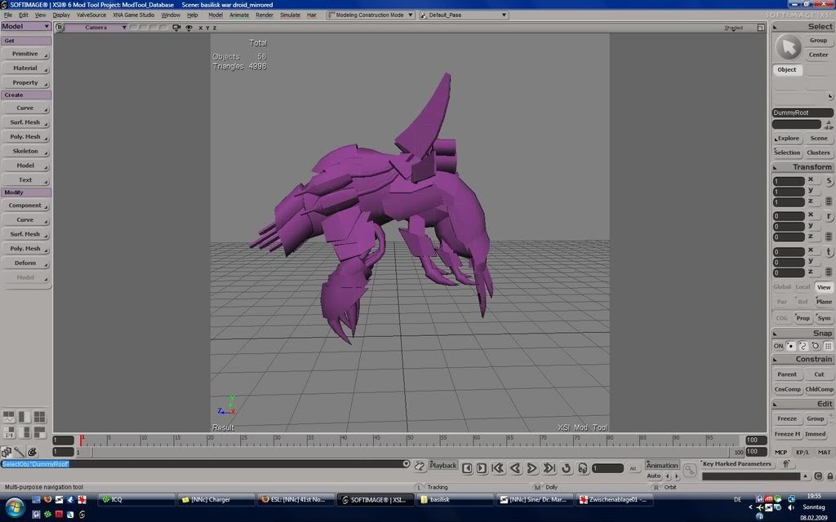Click the Parent constrain button
The height and width of the screenshot is (522, 836).
(x=787, y=374)
